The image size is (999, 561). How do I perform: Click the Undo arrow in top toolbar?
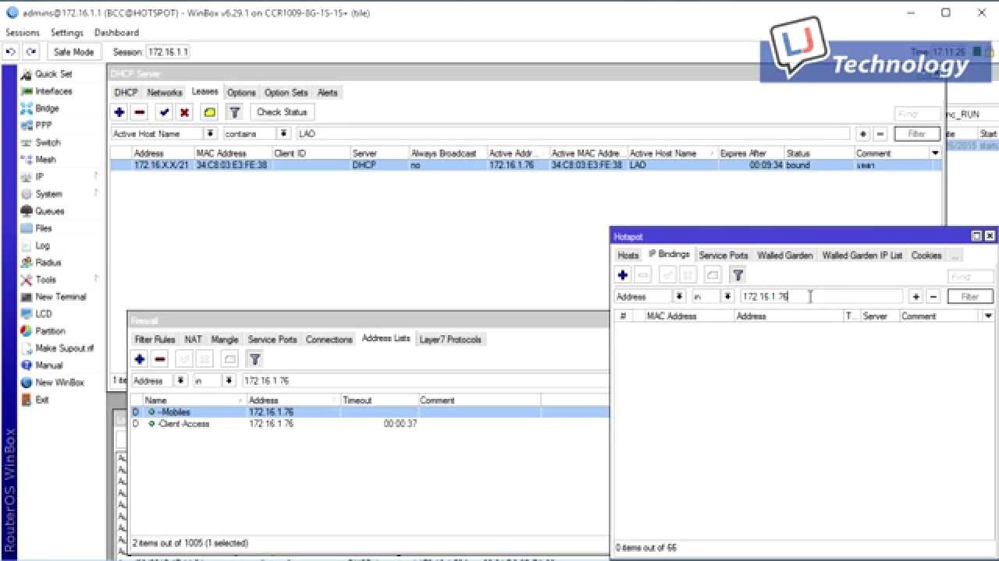(11, 51)
